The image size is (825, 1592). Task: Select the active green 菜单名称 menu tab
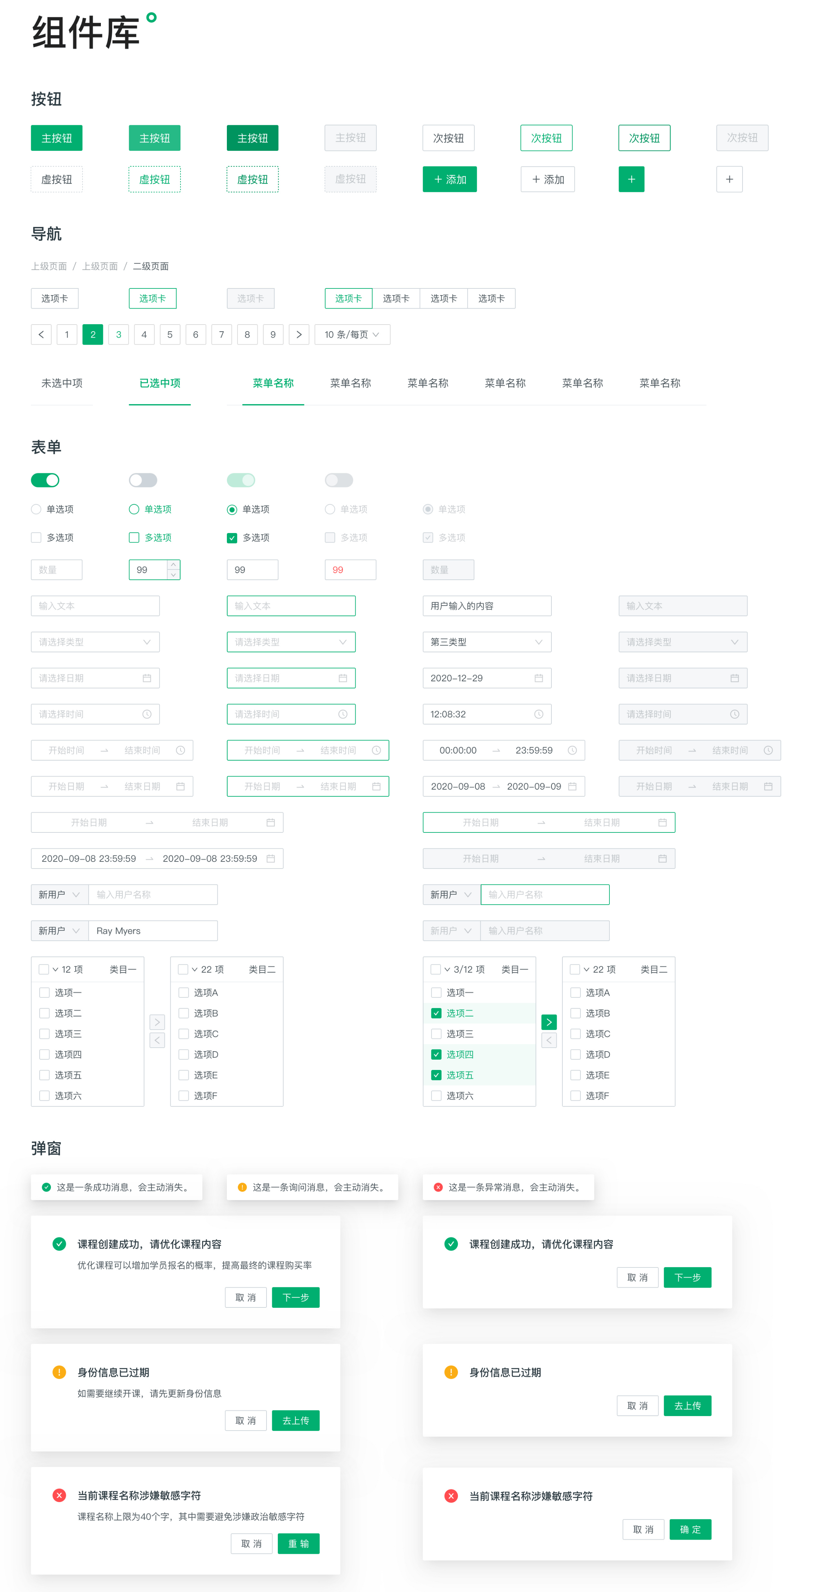[273, 383]
